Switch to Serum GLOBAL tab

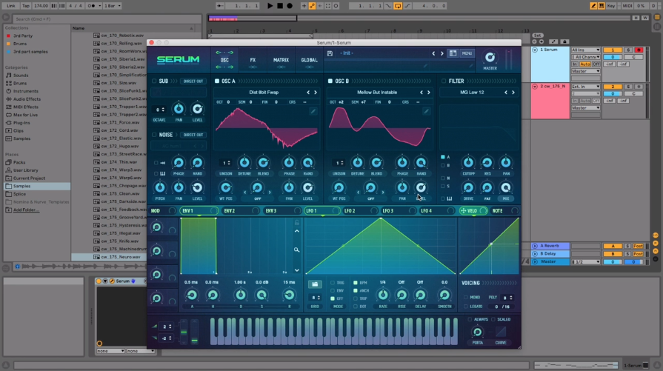click(309, 60)
